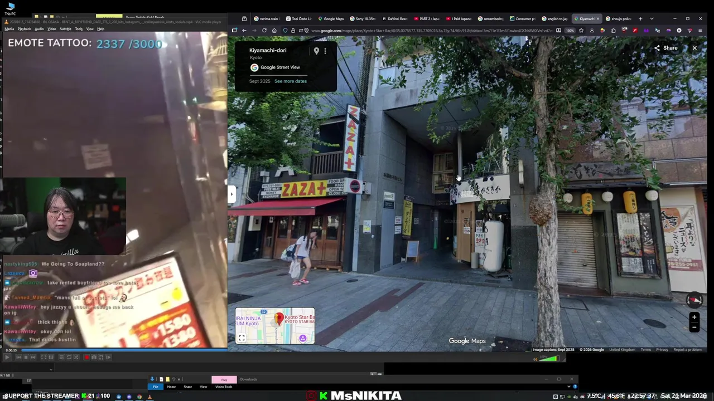
Task: Click the browser address bar URL
Action: (x=432, y=30)
